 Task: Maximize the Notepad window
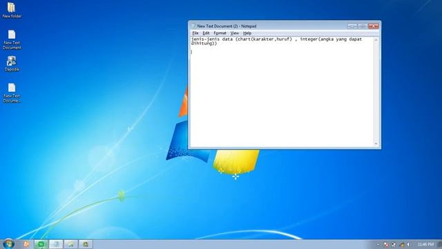pyautogui.click(x=363, y=26)
